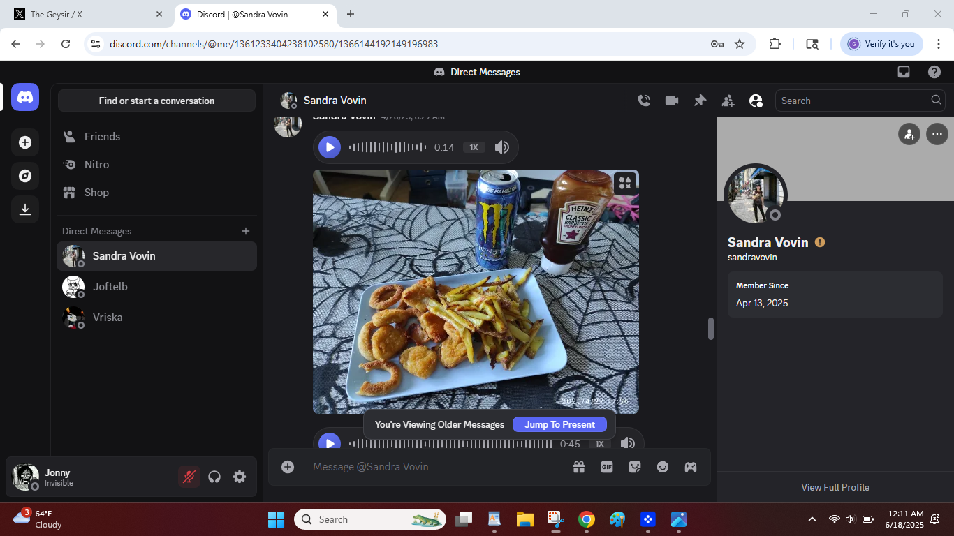
Task: Play the 0:14 voice message
Action: click(330, 147)
